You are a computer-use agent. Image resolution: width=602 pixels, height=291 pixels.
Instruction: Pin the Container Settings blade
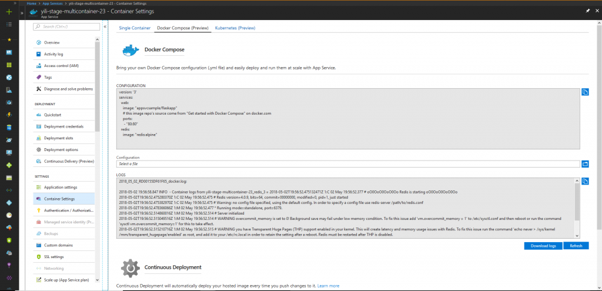point(587,11)
